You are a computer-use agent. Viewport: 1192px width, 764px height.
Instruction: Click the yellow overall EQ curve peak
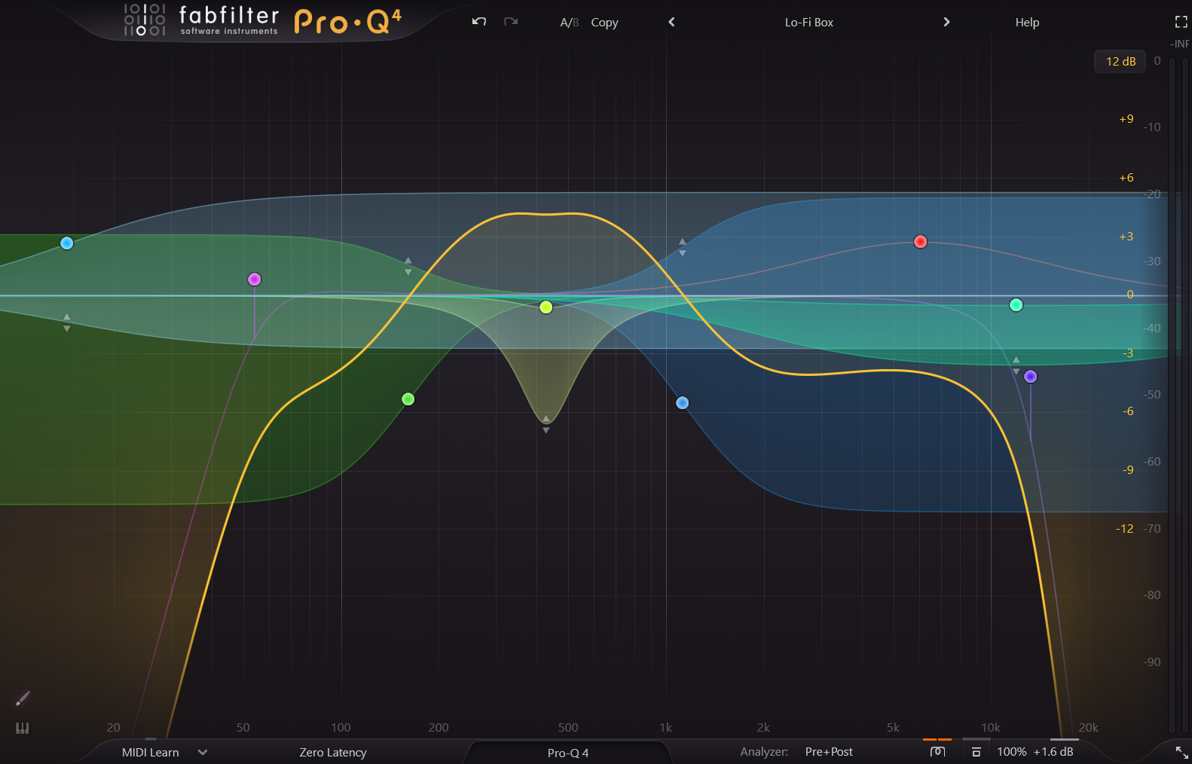point(546,214)
